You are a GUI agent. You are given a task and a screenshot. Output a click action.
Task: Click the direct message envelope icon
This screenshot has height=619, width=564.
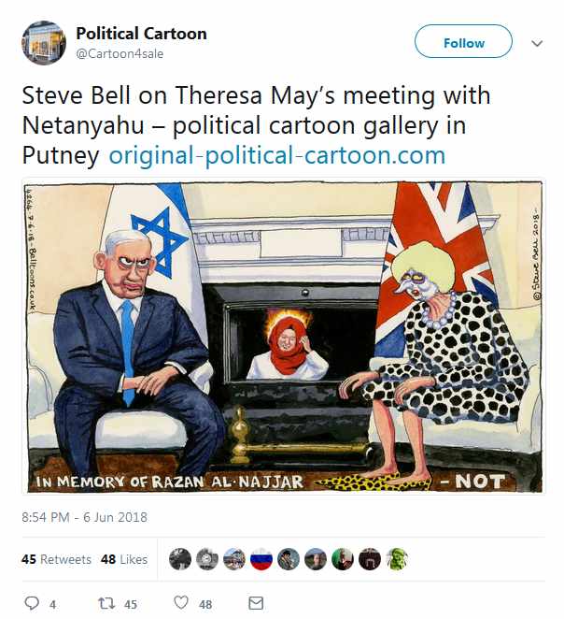tap(256, 604)
